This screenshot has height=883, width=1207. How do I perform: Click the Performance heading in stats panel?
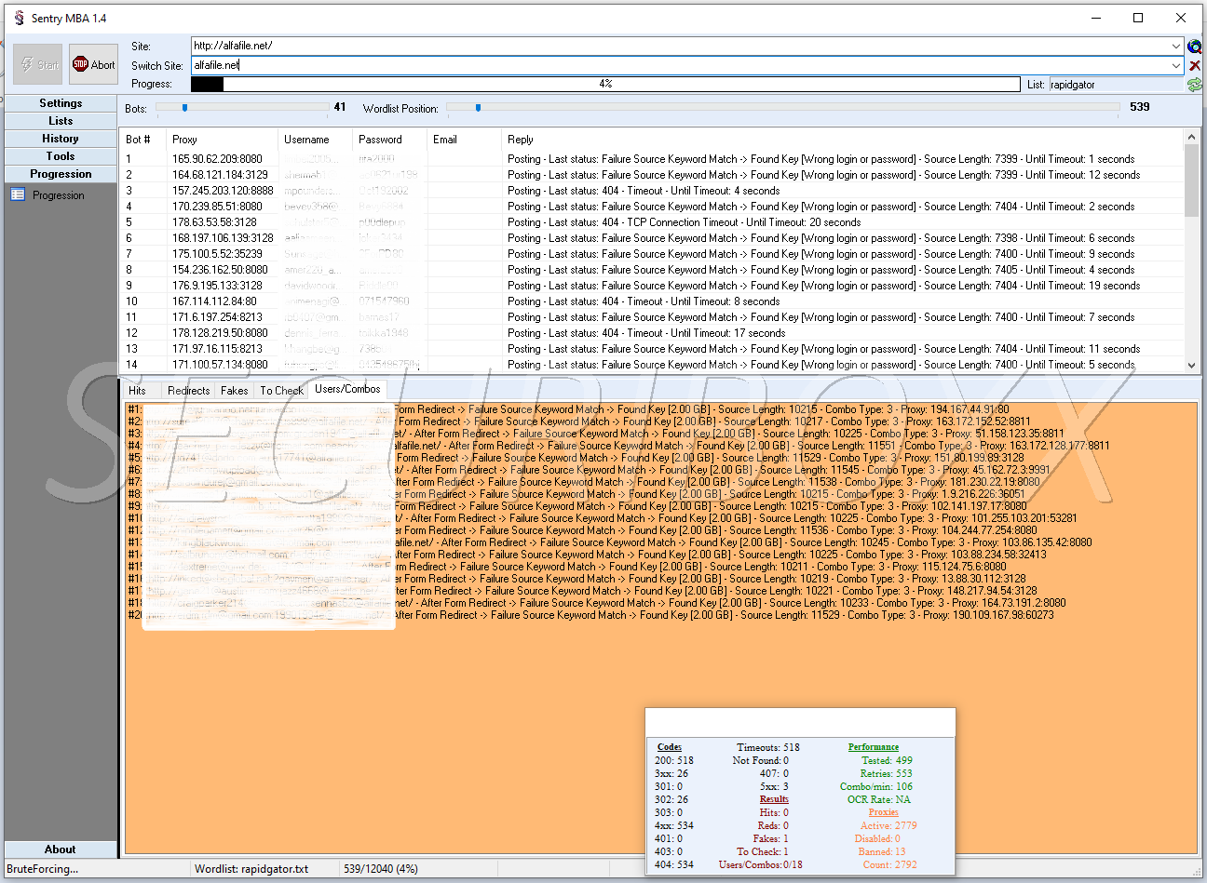click(874, 747)
